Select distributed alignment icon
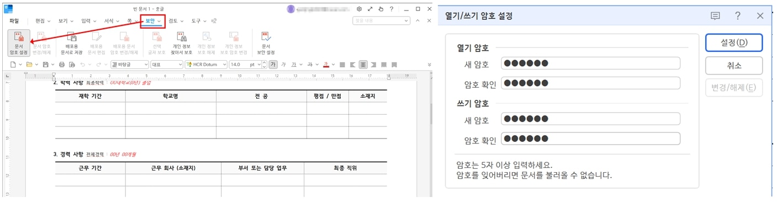 click(x=384, y=65)
